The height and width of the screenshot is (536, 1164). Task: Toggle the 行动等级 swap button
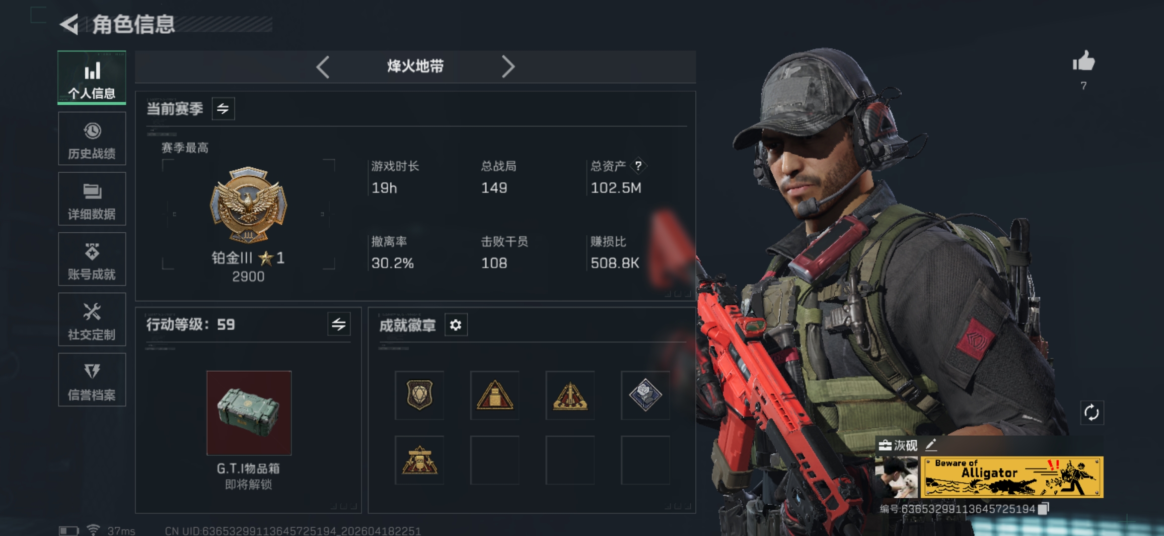pyautogui.click(x=339, y=325)
